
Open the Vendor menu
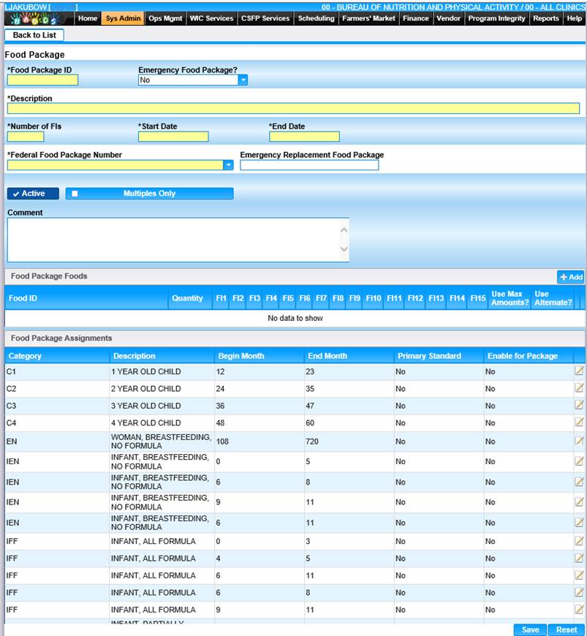click(448, 18)
